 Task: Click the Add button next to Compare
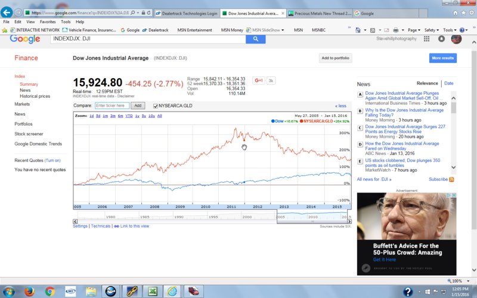[x=138, y=105]
